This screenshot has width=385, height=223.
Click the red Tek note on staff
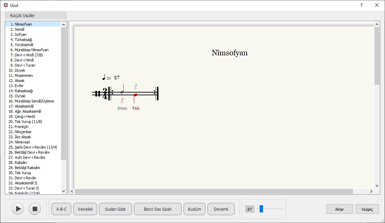click(x=136, y=95)
